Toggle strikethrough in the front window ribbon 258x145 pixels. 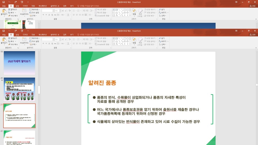click(55, 43)
